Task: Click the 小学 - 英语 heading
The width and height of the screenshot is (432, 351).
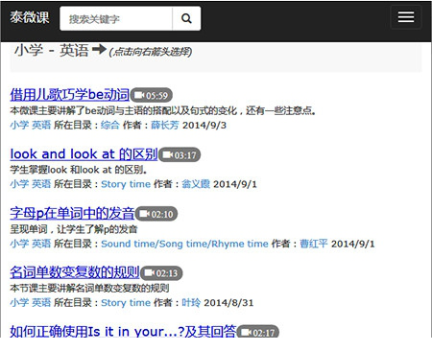Action: [x=51, y=51]
